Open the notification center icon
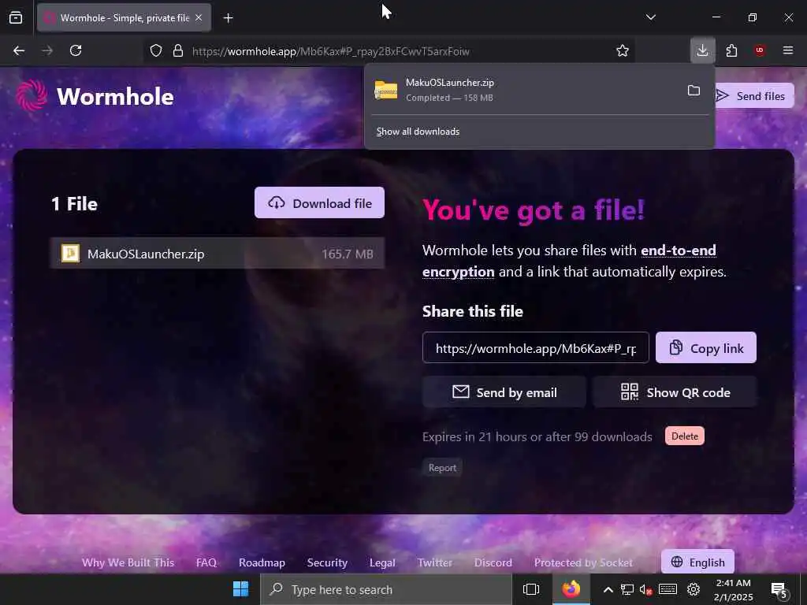Image resolution: width=807 pixels, height=605 pixels. coord(779,590)
